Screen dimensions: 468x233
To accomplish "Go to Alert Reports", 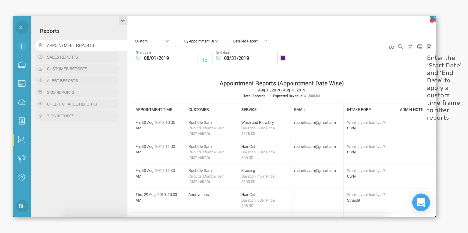I will click(77, 80).
